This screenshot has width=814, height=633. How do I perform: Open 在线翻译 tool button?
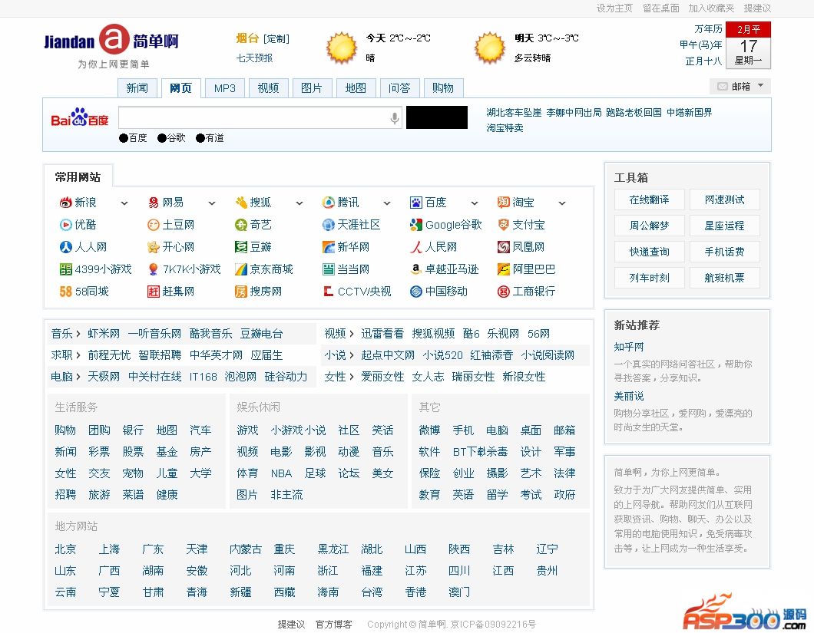click(x=650, y=199)
